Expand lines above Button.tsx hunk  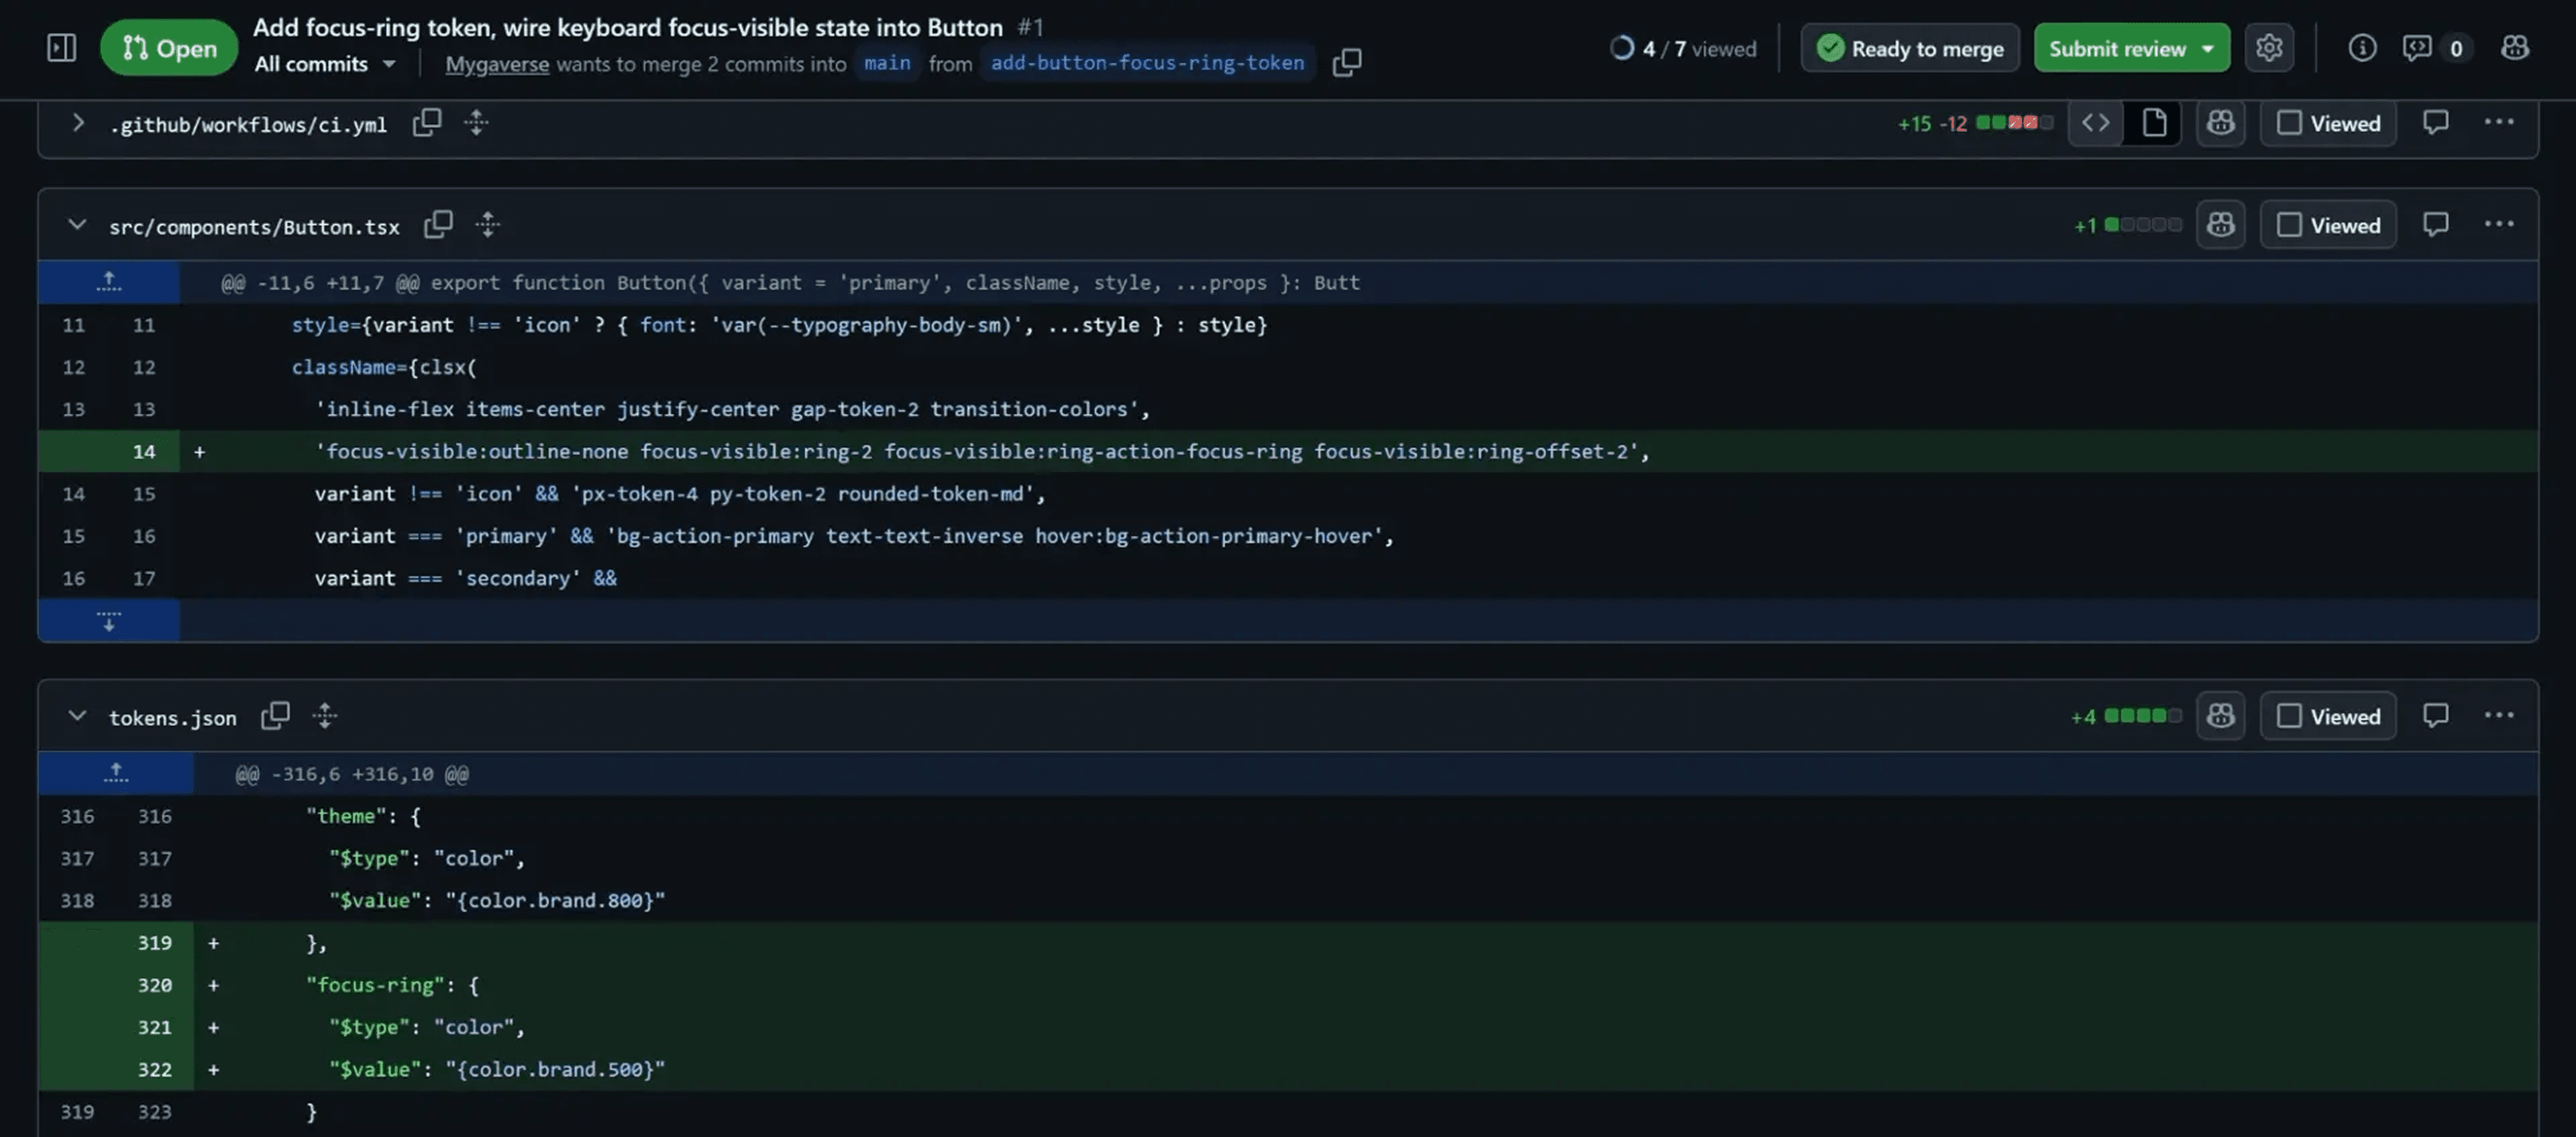109,282
